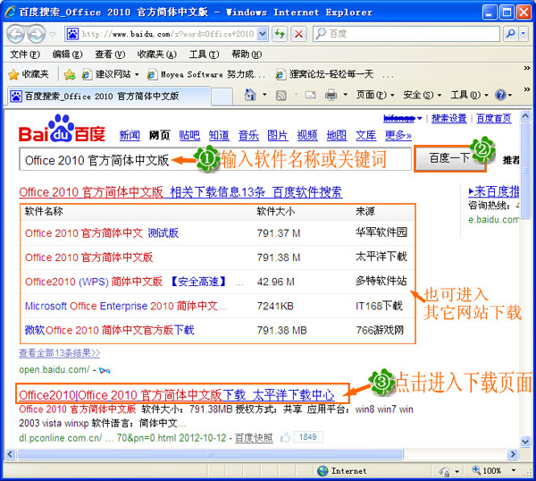
Task: Open the Print options dropdown arrow
Action: click(345, 95)
